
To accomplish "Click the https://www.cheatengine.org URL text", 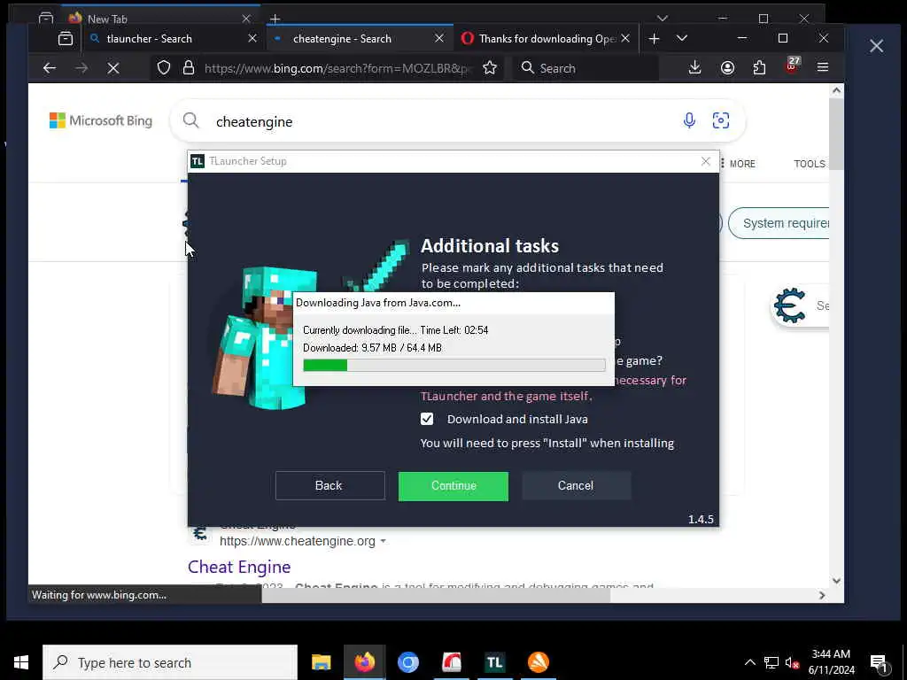I will (298, 542).
